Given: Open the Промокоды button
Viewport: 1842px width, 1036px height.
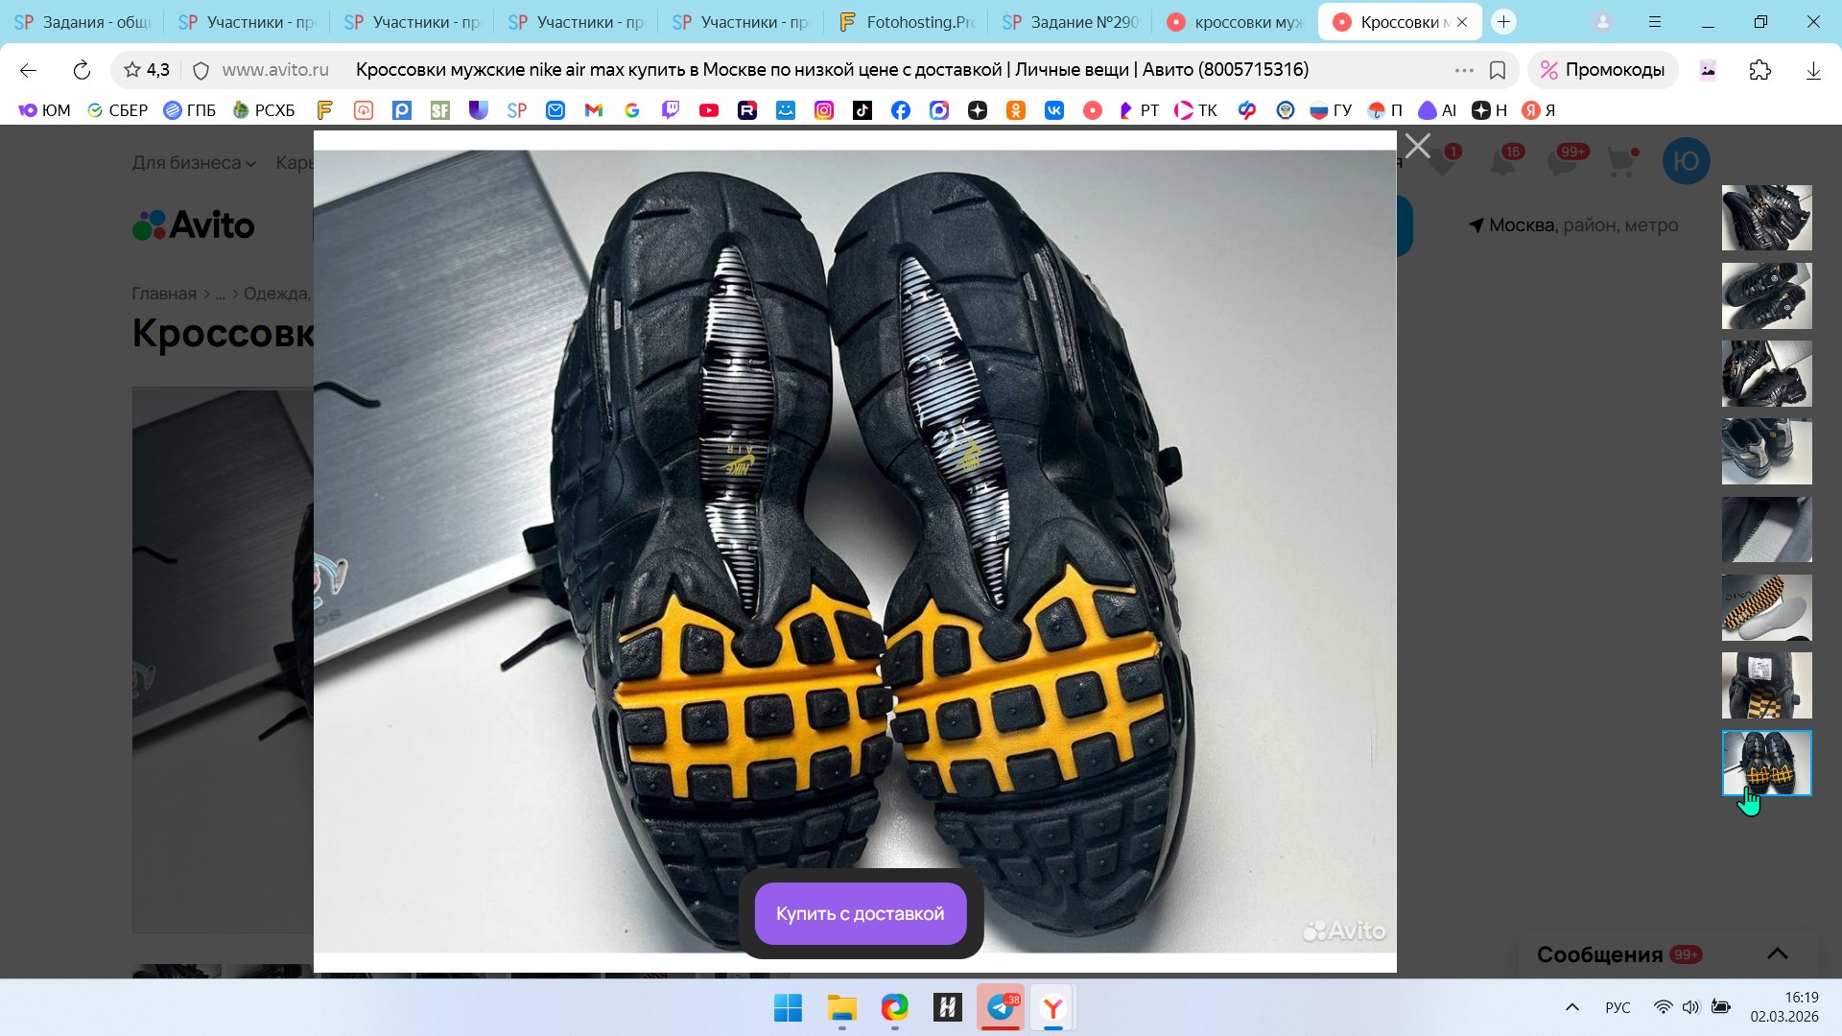Looking at the screenshot, I should 1602,70.
